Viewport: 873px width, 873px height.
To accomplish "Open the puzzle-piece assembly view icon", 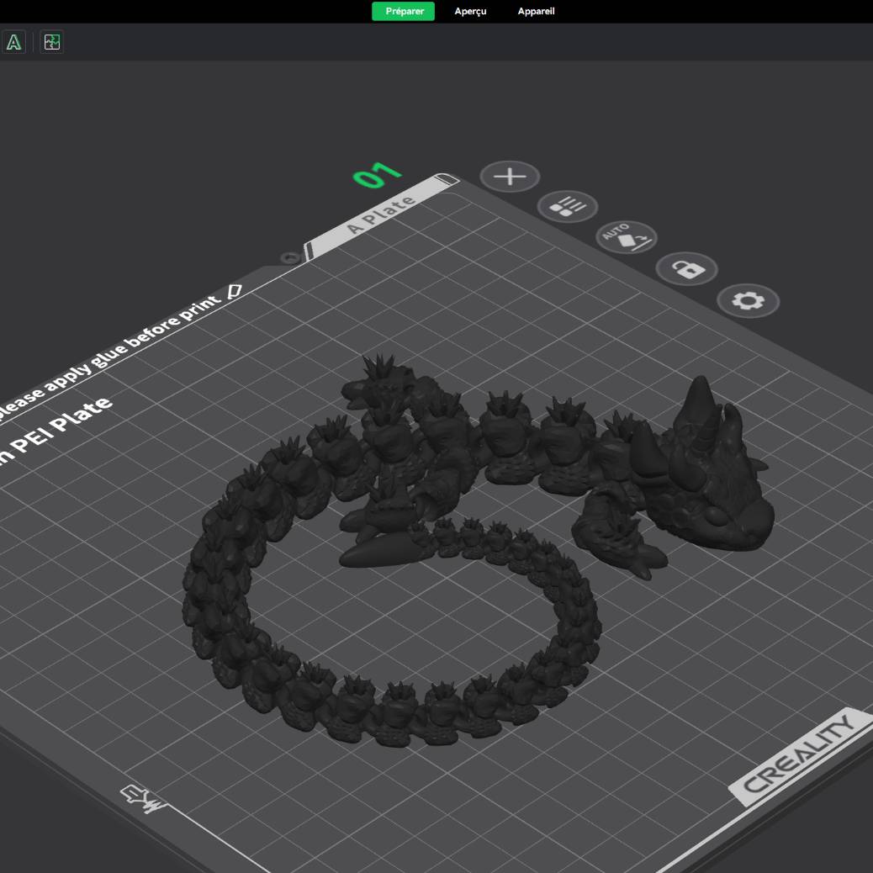I will pos(52,42).
